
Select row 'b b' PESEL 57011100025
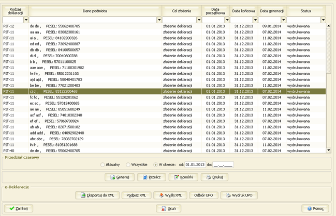pyautogui.click(x=164, y=62)
